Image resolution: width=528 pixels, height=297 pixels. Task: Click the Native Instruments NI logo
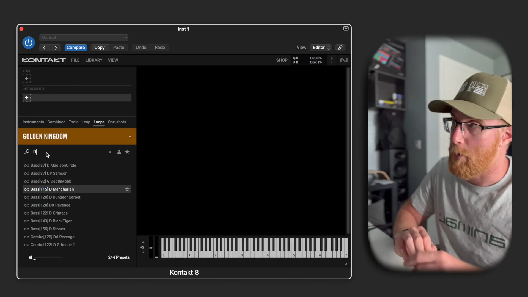[x=344, y=60]
